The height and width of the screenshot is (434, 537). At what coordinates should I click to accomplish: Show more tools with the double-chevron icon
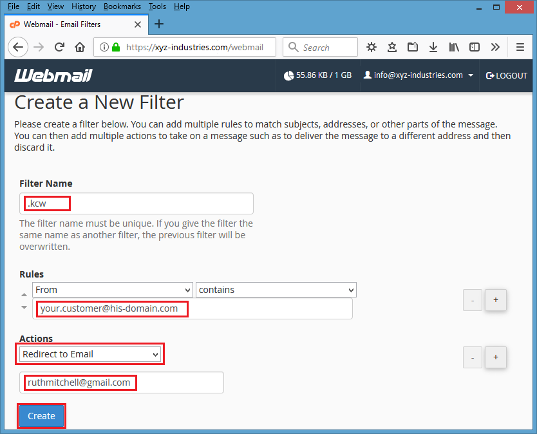pyautogui.click(x=495, y=47)
